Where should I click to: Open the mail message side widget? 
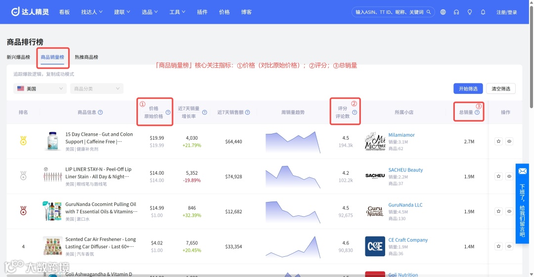click(x=523, y=203)
